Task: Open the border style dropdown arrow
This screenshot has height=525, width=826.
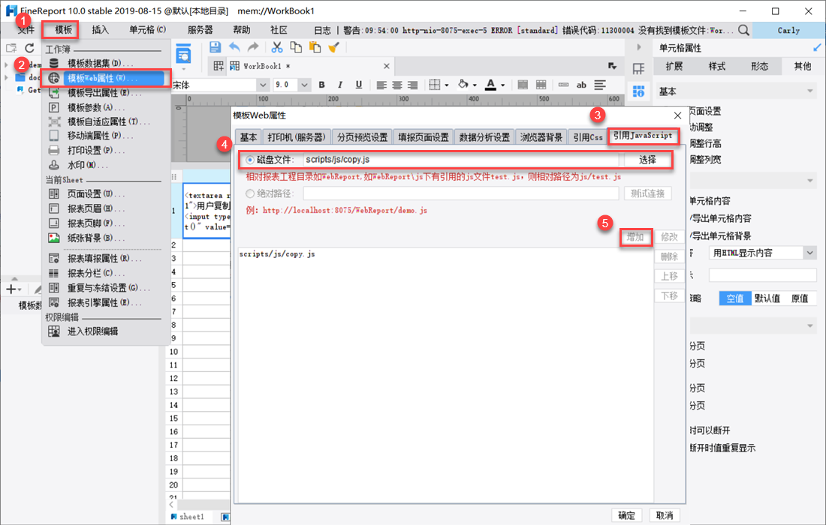Action: tap(447, 85)
